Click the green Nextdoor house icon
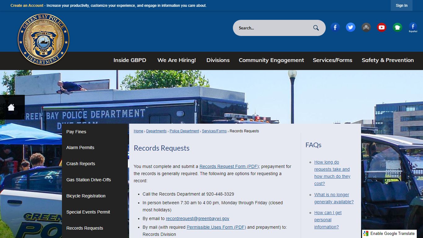This screenshot has height=238, width=423. click(x=397, y=28)
